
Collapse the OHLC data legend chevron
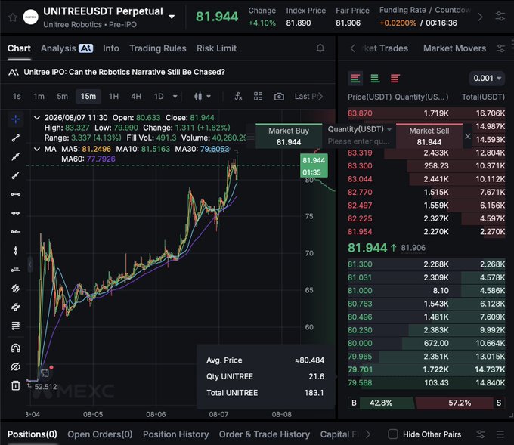(x=37, y=118)
